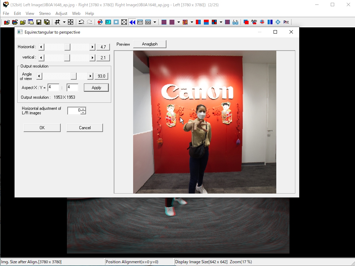Select the crop tool icon
The height and width of the screenshot is (266, 355).
(x=58, y=22)
